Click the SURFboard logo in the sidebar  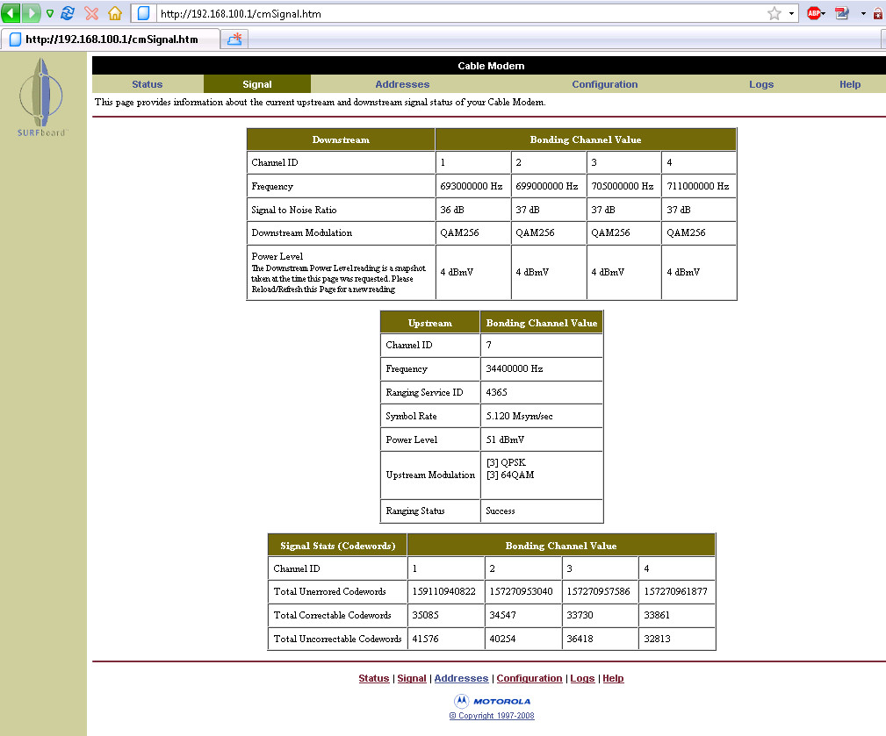[41, 97]
